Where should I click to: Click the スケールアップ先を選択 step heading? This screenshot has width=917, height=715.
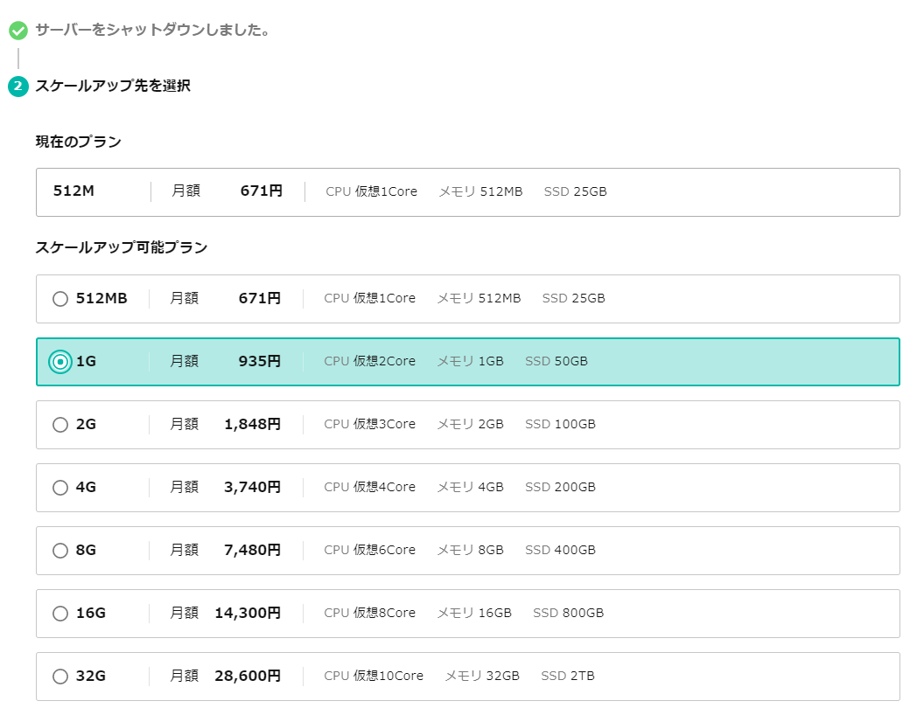(x=113, y=86)
